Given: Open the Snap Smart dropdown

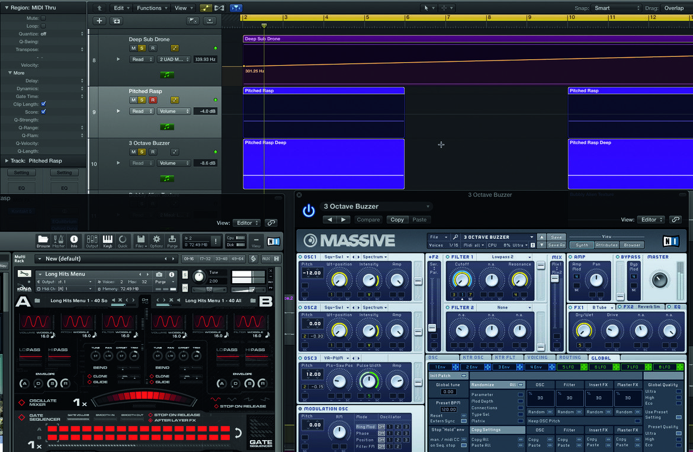Looking at the screenshot, I should pyautogui.click(x=616, y=8).
